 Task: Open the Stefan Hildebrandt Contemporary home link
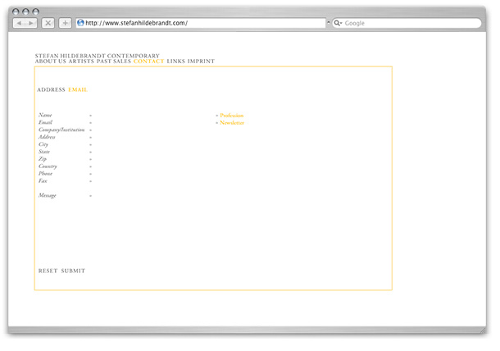[98, 56]
